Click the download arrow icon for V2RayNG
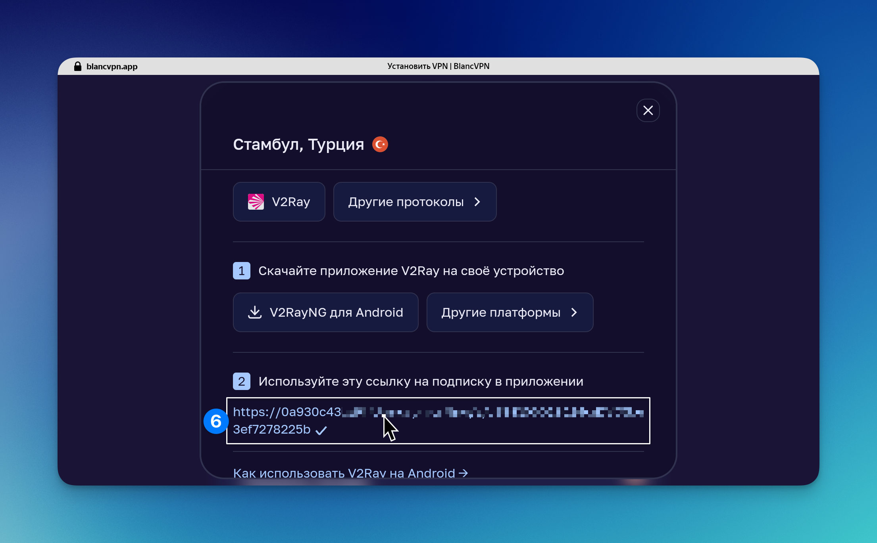The image size is (877, 543). [x=255, y=312]
